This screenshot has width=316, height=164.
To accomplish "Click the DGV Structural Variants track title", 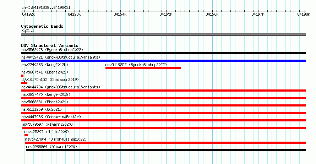I will coord(50,45).
